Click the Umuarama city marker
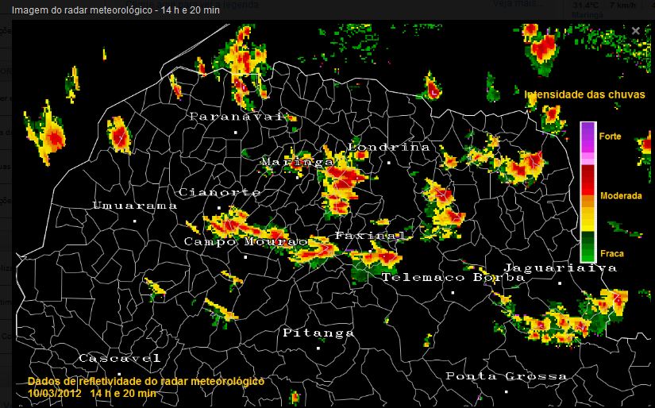The height and width of the screenshot is (408, 655). pos(135,221)
